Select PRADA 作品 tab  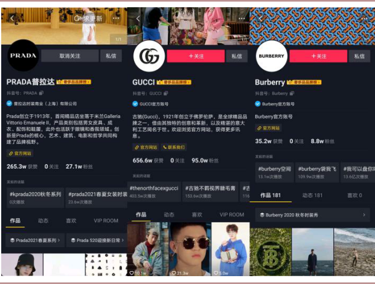15,221
